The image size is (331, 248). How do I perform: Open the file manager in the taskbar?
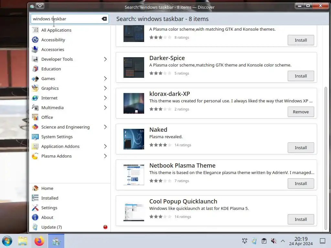click(23, 241)
